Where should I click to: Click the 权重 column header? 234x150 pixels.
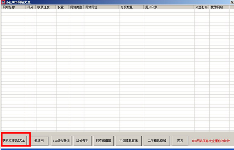tap(62, 7)
